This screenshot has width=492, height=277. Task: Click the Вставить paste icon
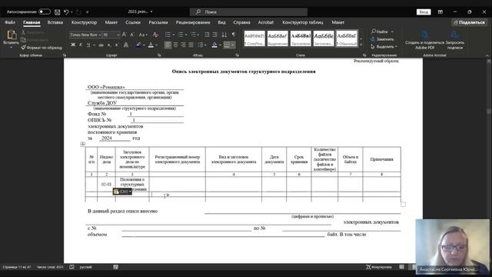12,35
